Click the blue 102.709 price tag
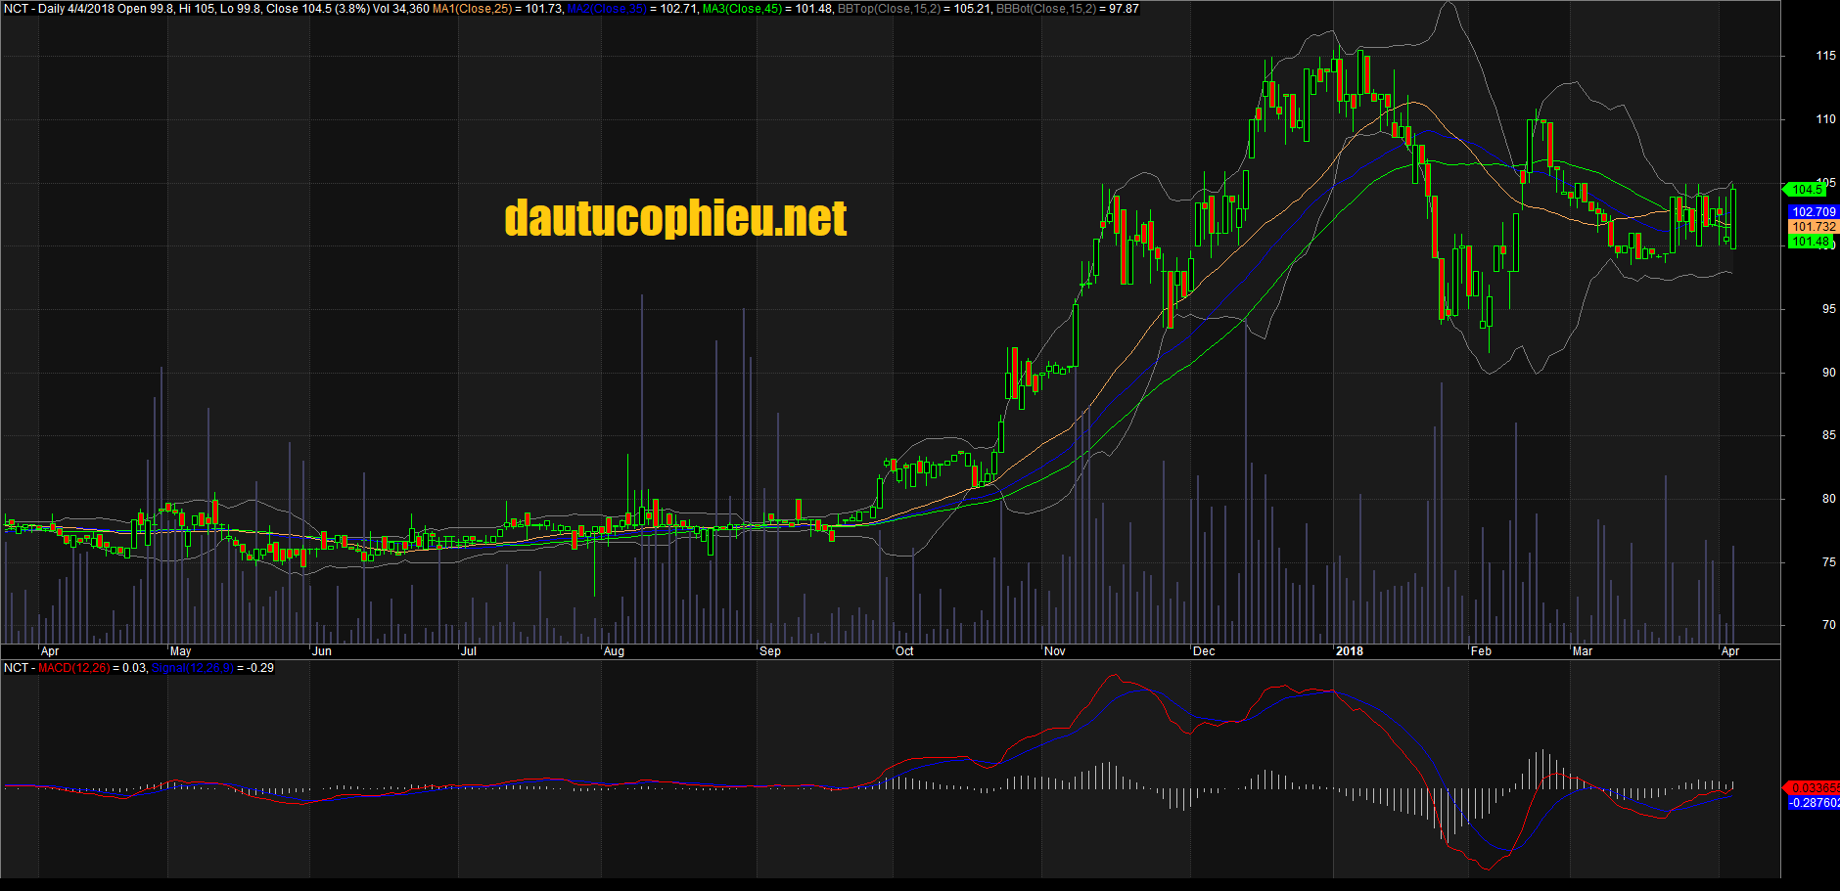The width and height of the screenshot is (1840, 891). click(1814, 212)
